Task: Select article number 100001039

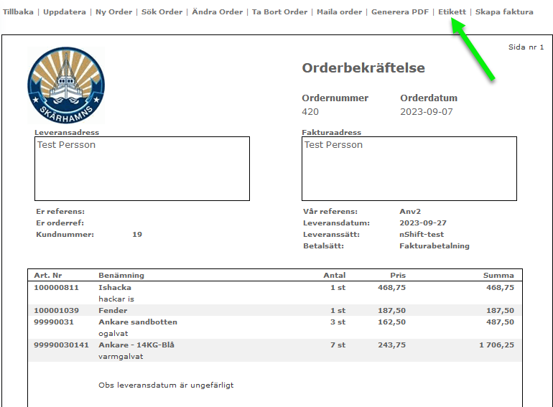Action: 57,310
